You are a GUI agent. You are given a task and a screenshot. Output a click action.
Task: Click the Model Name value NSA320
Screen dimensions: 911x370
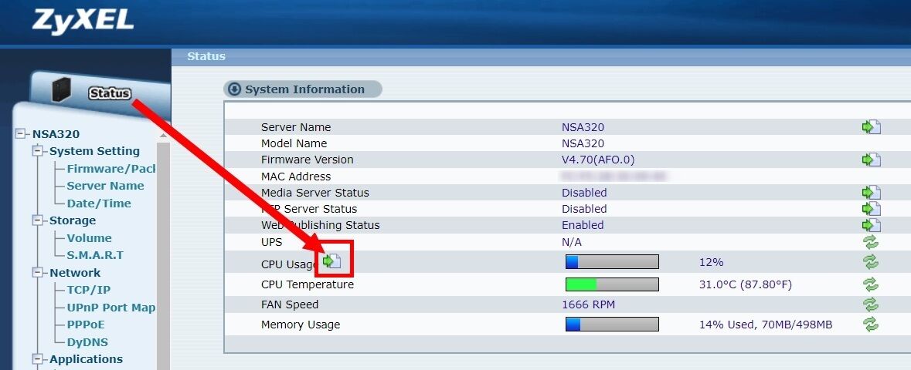point(583,143)
